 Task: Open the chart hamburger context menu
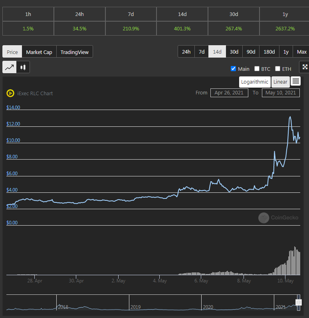(296, 81)
